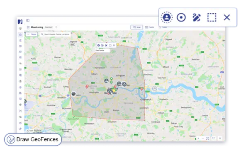Select circle geofence tool in small map toolbar

[x=102, y=45]
